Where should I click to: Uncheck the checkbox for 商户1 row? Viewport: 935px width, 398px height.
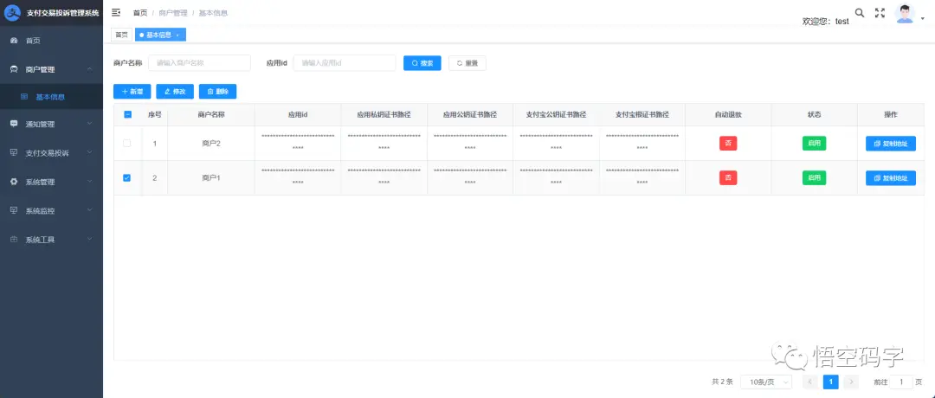tap(126, 177)
